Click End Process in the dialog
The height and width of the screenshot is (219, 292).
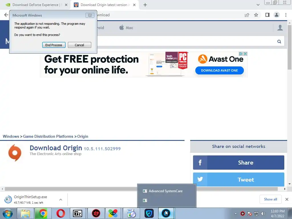pos(54,45)
